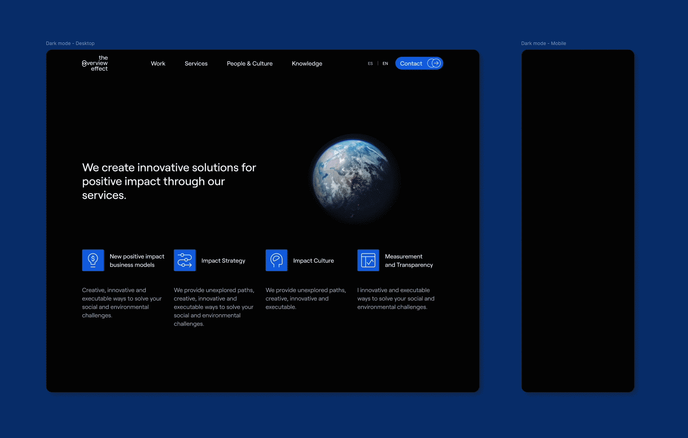Click the Impact Culture heading text
Image resolution: width=688 pixels, height=438 pixels.
pos(313,261)
